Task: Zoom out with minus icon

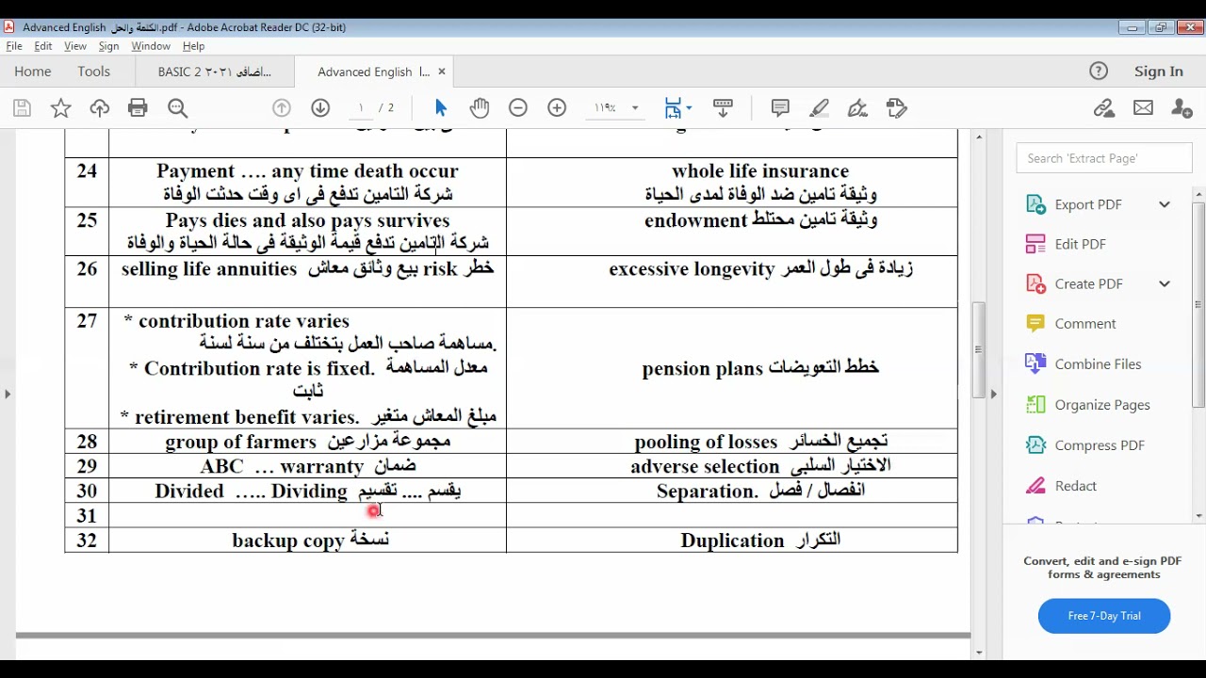Action: tap(518, 108)
